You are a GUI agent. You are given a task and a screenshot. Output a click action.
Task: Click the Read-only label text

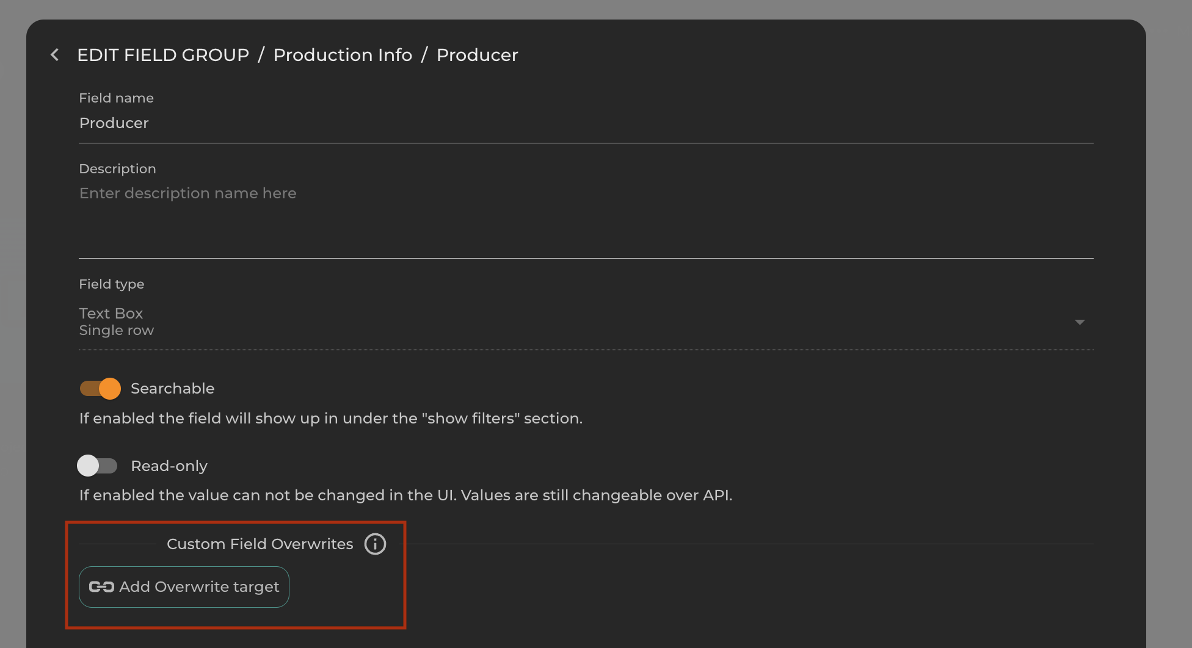click(x=169, y=466)
